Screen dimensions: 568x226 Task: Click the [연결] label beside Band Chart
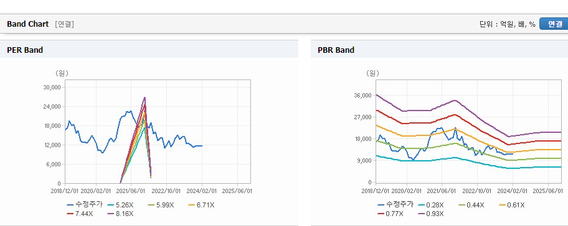pos(65,24)
